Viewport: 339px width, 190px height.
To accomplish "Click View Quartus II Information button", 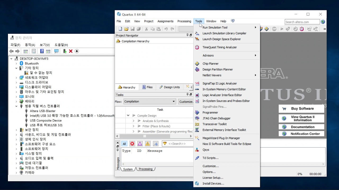I will pyautogui.click(x=301, y=118).
